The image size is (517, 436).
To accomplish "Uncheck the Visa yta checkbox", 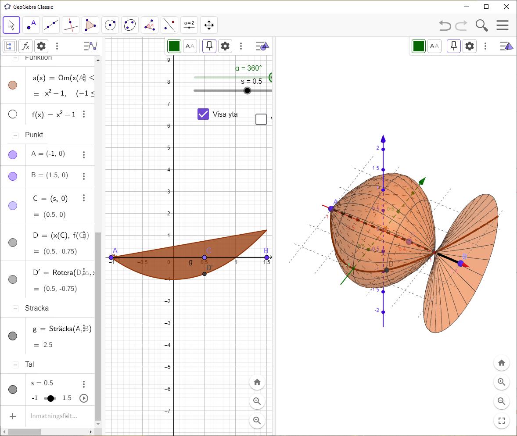I will 203,114.
